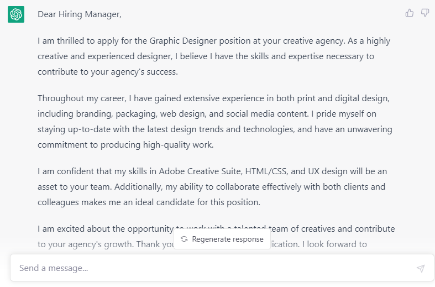435x287 pixels.
Task: Click the thumbs up icon
Action: (410, 13)
